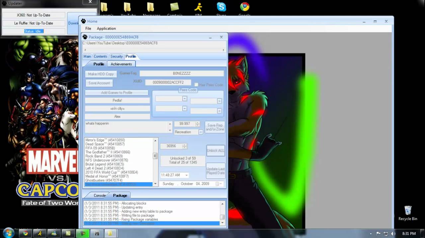Click the Unlock ALL button
Viewport: 425px width, 238px height.
pos(215,150)
